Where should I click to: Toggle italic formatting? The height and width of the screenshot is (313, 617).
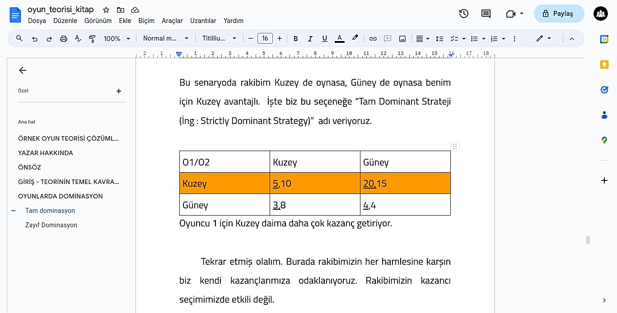pos(310,39)
